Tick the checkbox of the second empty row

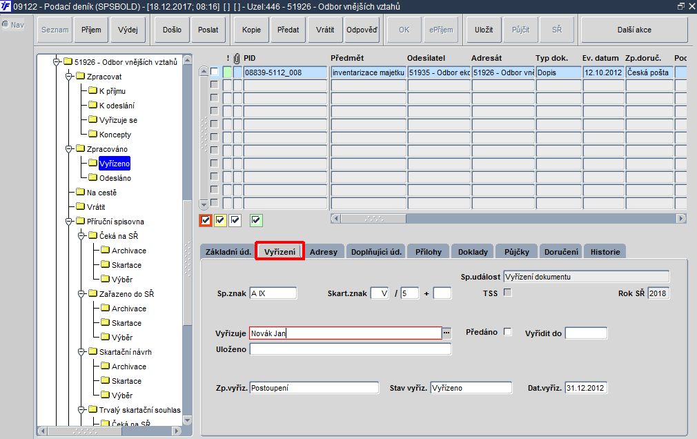tap(214, 97)
